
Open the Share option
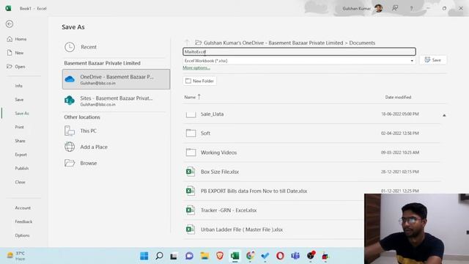click(x=20, y=141)
